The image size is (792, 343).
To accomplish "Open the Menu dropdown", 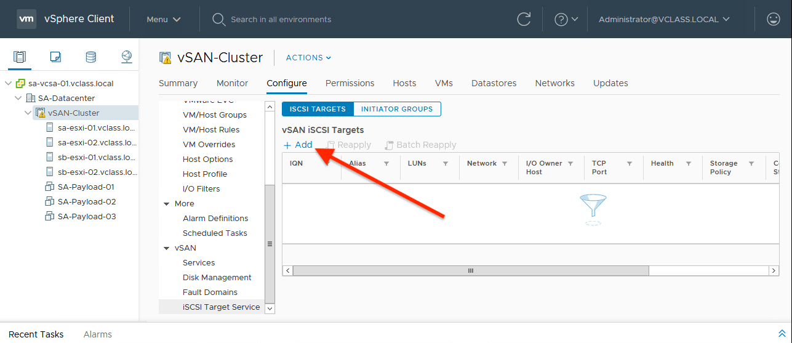I will (164, 19).
